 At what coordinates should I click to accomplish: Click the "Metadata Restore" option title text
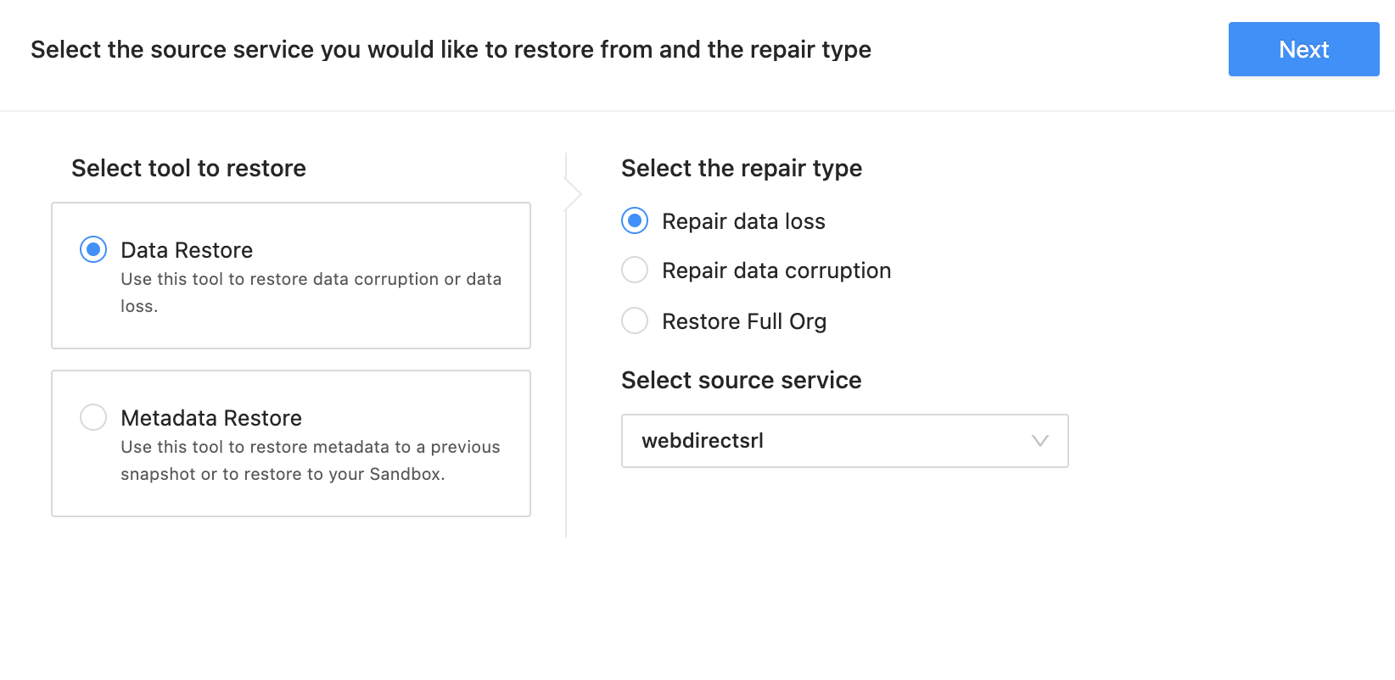click(x=211, y=418)
